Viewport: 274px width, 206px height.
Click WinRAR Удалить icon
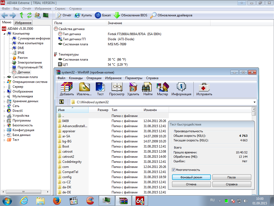coord(133,89)
